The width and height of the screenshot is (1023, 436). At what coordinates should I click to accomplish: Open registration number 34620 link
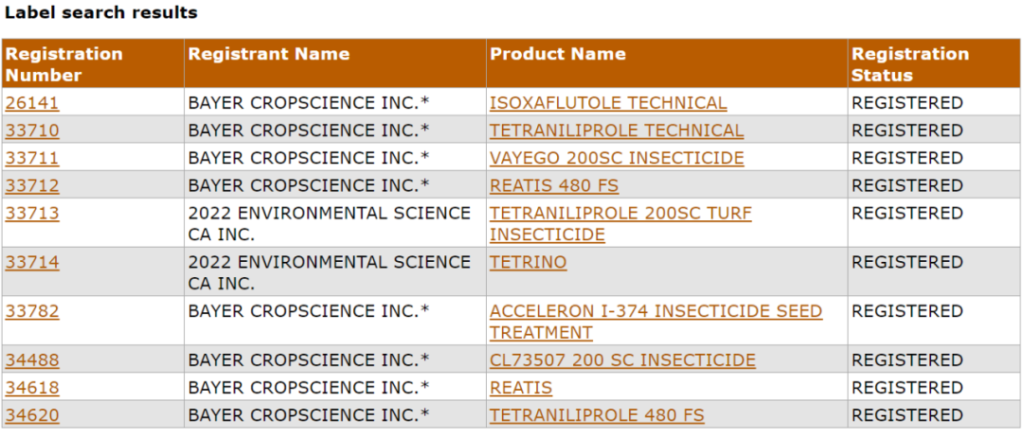click(x=31, y=415)
